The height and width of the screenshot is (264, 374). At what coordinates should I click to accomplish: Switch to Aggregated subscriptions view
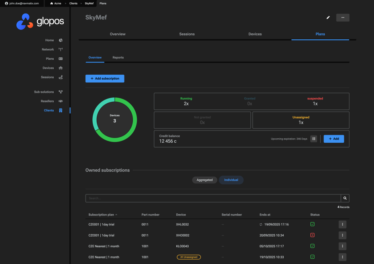[x=205, y=180]
